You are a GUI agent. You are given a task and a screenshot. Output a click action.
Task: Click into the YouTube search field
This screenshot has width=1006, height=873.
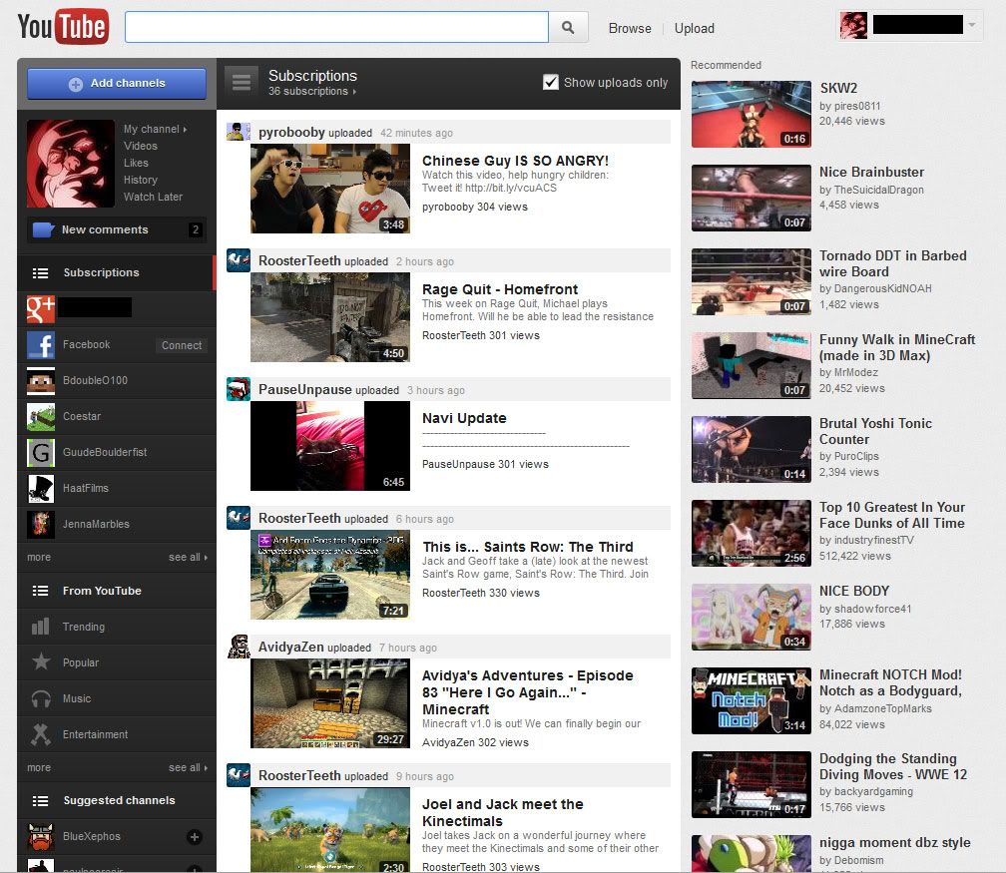(x=336, y=28)
